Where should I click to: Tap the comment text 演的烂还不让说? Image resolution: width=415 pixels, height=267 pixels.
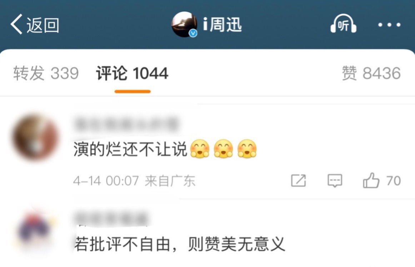pyautogui.click(x=130, y=149)
